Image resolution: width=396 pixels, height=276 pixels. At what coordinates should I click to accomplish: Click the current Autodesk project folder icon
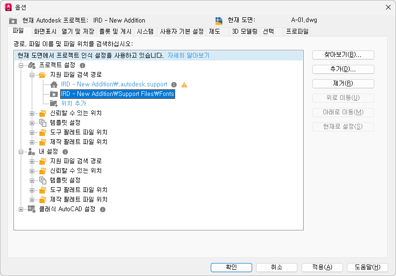pos(13,21)
